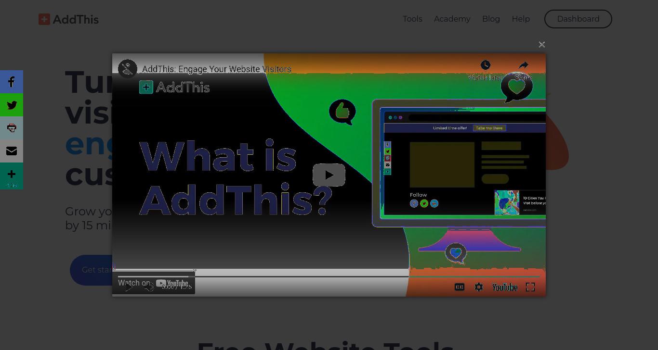This screenshot has width=658, height=350.
Task: Click the Watch later clock icon
Action: coord(485,65)
